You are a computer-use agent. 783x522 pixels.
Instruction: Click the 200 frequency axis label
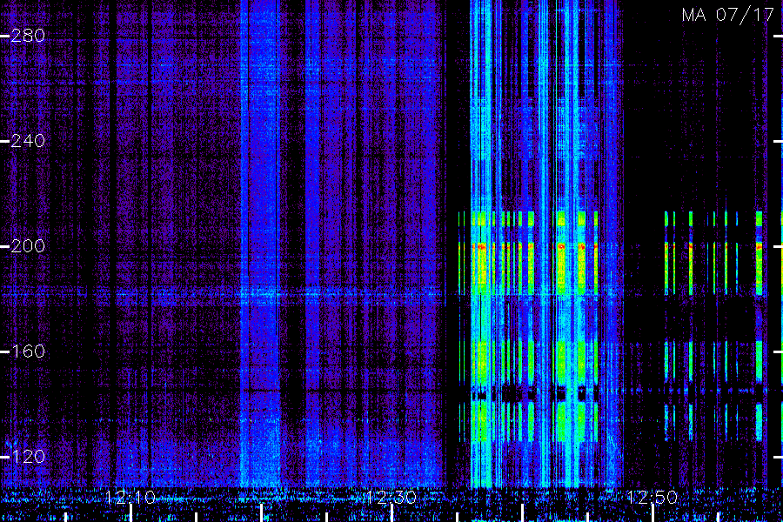click(28, 246)
